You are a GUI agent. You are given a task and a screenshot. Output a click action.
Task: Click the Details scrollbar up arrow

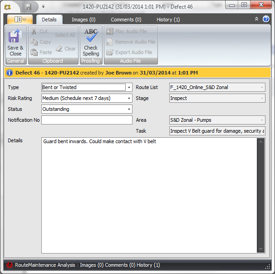coord(260,142)
